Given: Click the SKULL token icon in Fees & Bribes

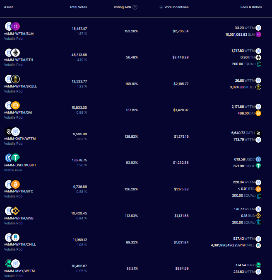Looking at the screenshot, I should pyautogui.click(x=258, y=87).
